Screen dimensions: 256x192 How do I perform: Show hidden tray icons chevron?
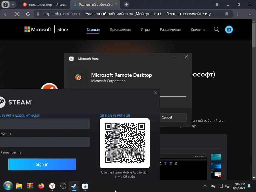205,186
